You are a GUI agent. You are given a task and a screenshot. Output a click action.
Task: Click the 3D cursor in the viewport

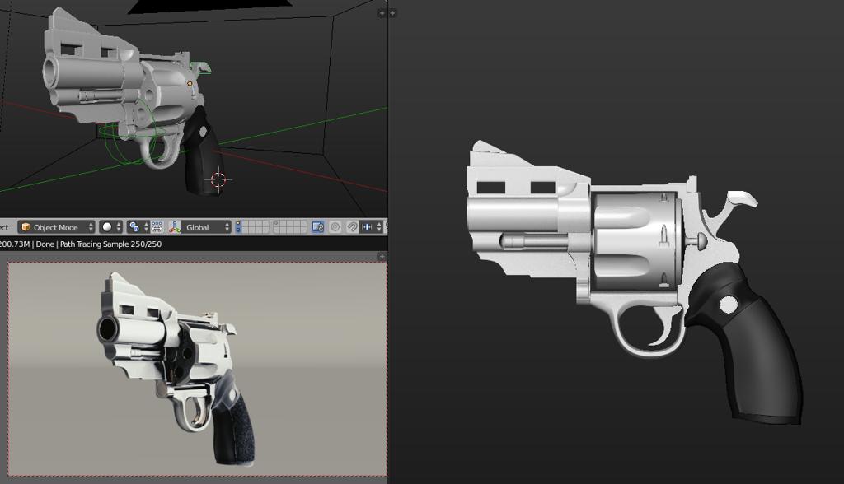click(x=218, y=179)
